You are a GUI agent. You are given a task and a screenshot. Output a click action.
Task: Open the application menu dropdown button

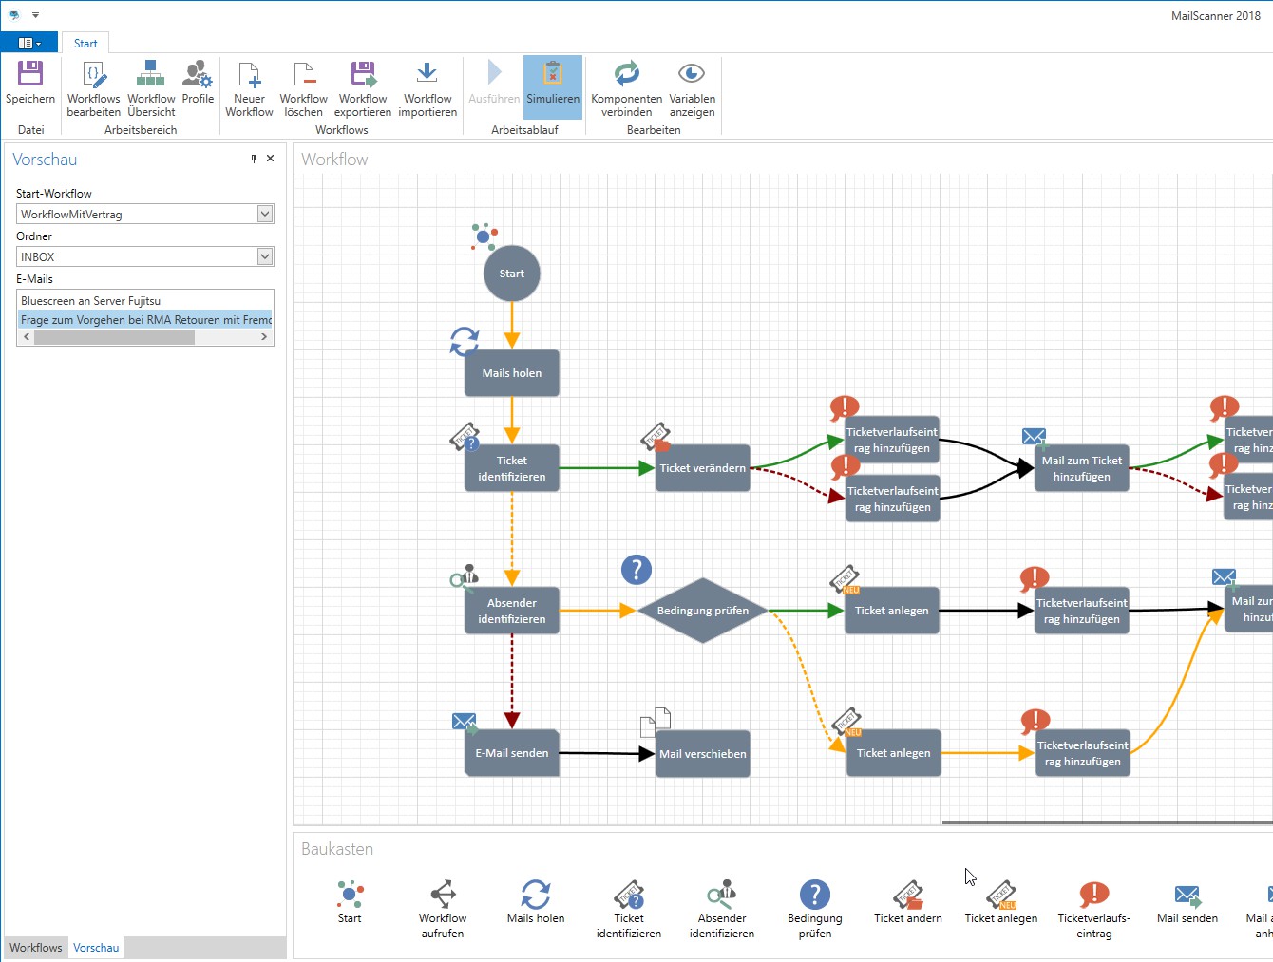[29, 43]
